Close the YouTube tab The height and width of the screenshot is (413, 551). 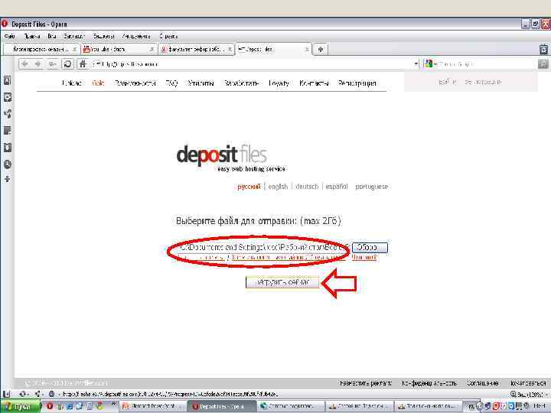pos(152,50)
